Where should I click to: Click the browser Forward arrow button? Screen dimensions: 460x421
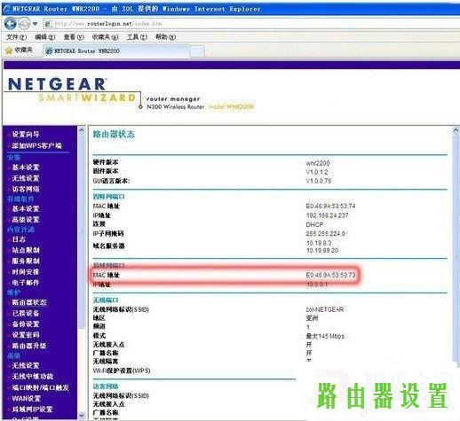pos(24,24)
